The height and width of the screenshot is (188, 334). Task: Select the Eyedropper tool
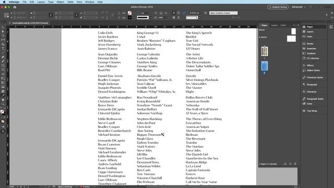pyautogui.click(x=3, y=96)
